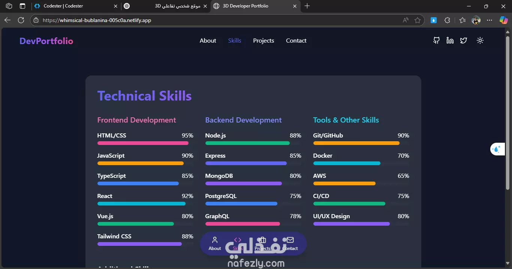Click the CI/CD skill label
Image resolution: width=512 pixels, height=269 pixels.
[x=321, y=196]
